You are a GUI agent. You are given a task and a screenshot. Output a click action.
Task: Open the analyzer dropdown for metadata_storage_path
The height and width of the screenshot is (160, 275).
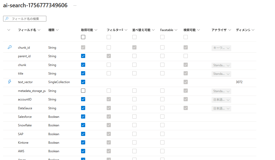point(221,91)
